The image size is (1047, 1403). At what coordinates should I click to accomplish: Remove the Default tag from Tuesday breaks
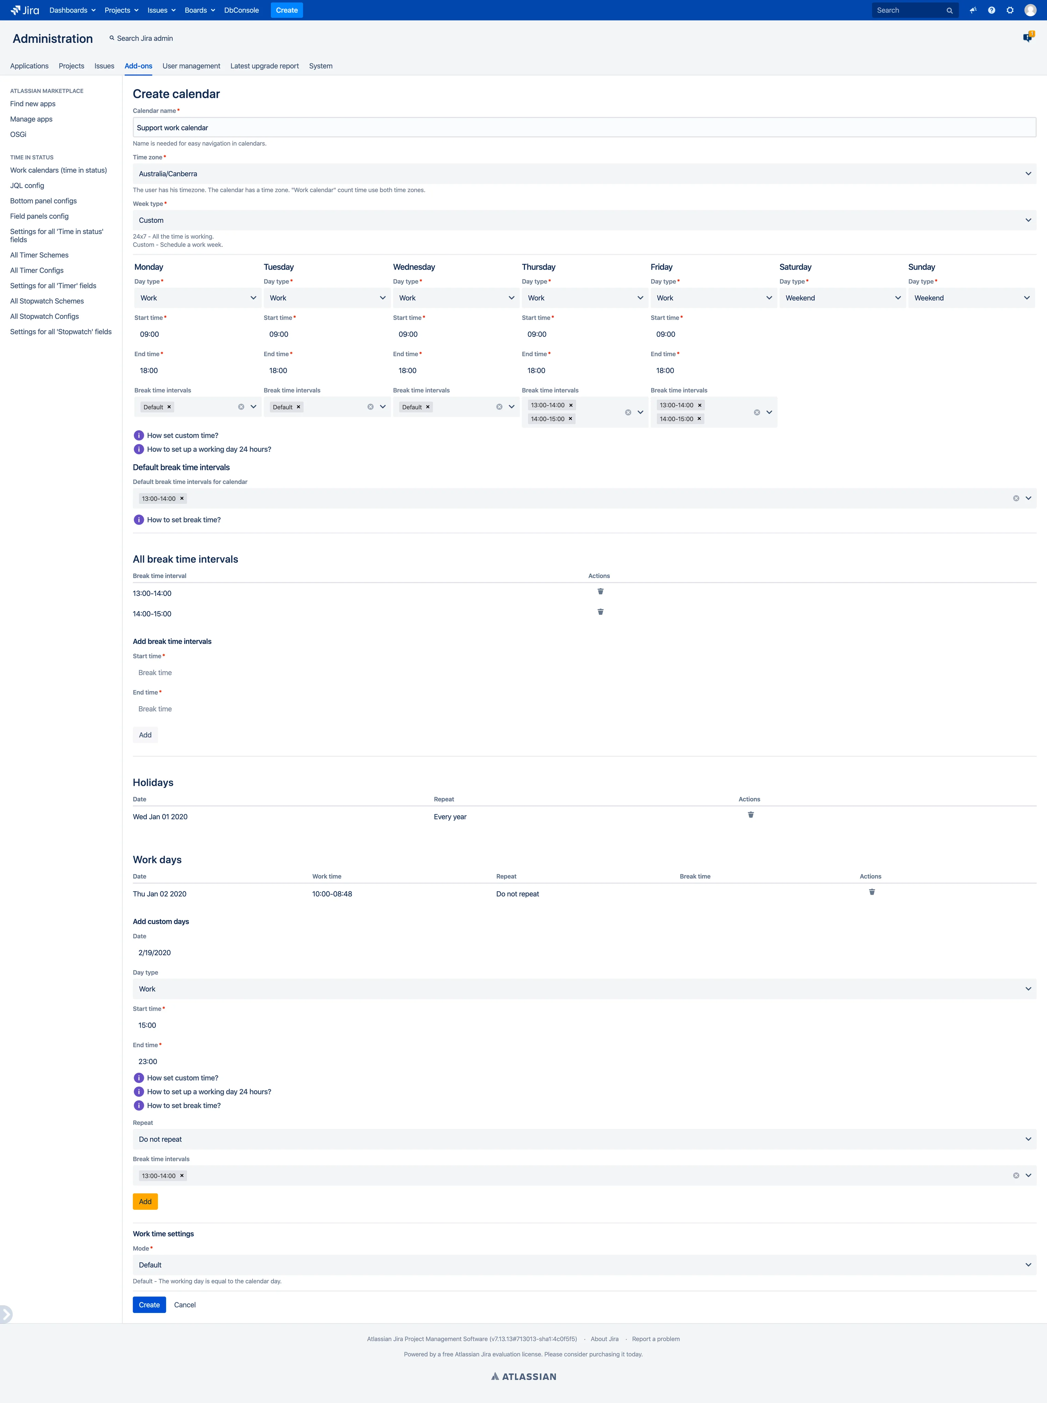click(x=298, y=407)
